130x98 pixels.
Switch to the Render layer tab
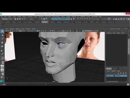[x=115, y=69]
